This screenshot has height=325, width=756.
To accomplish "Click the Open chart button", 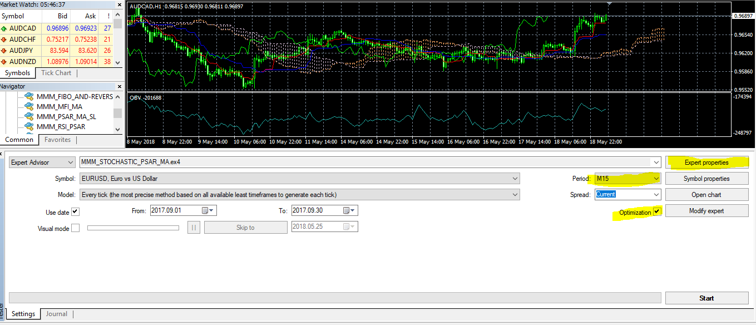I will coord(706,195).
